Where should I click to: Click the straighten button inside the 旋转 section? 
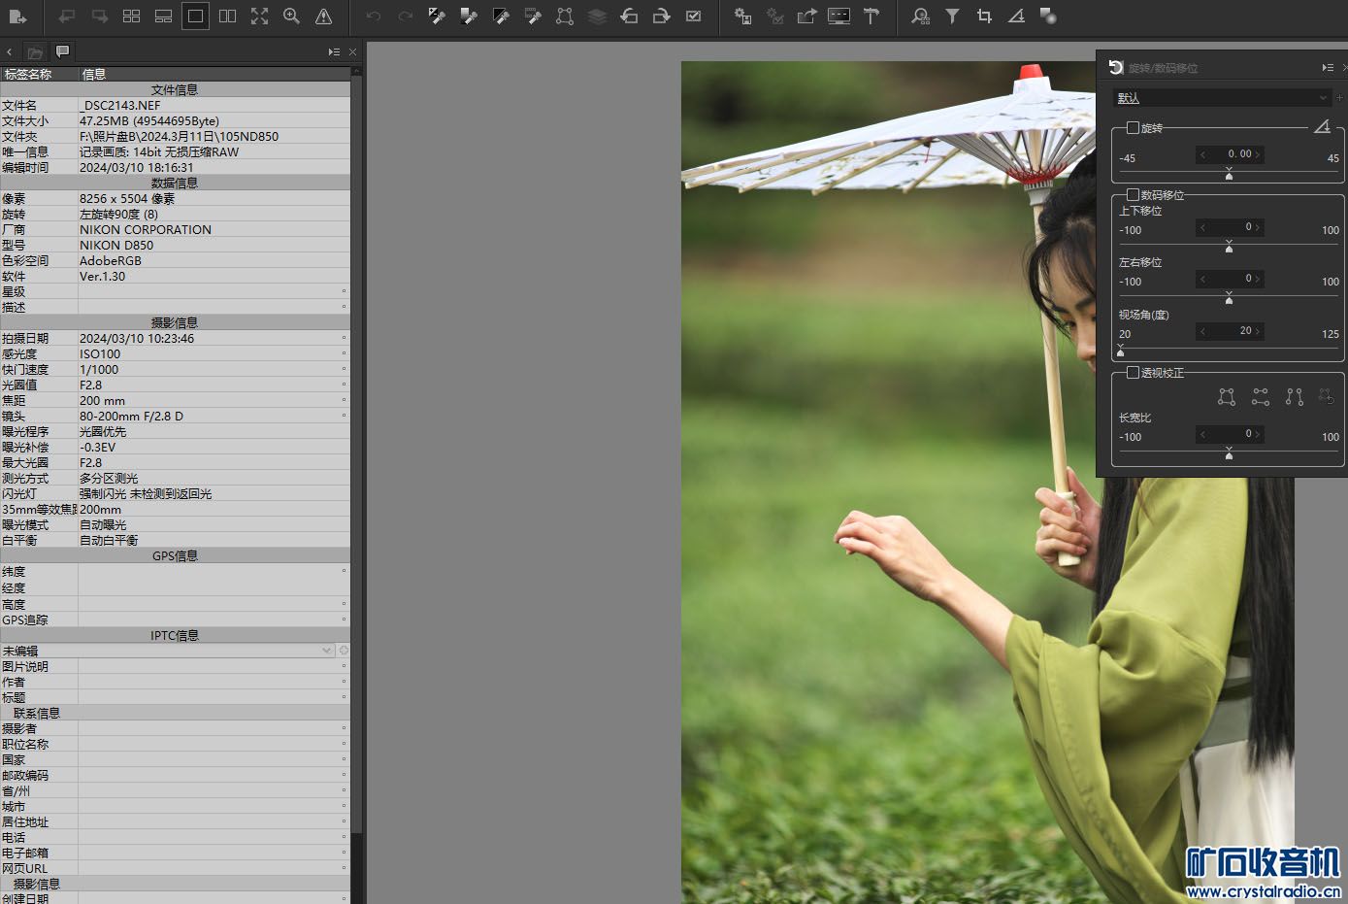tap(1322, 127)
